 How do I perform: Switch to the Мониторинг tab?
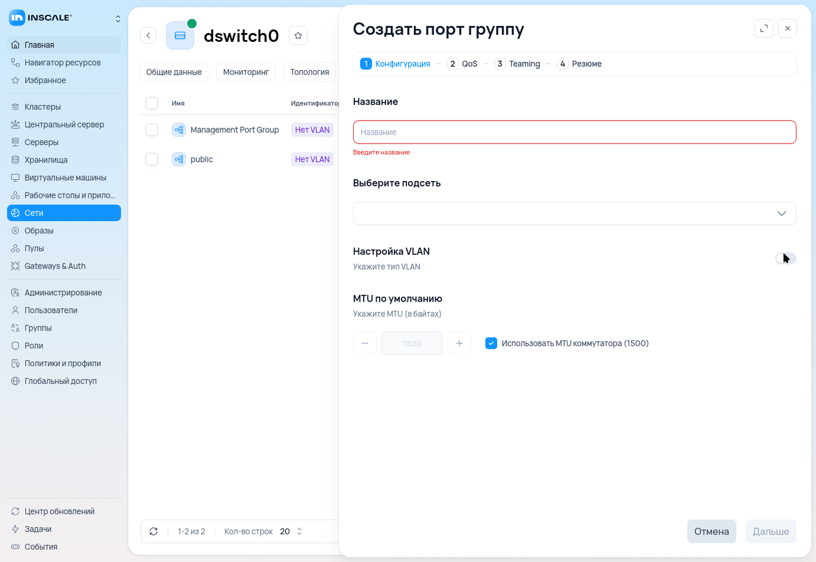246,72
